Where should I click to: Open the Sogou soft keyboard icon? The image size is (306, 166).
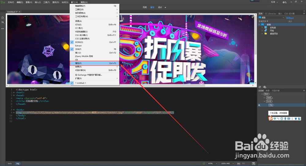pyautogui.click(x=289, y=119)
